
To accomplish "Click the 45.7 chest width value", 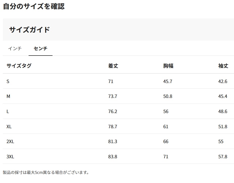I will (168, 81).
